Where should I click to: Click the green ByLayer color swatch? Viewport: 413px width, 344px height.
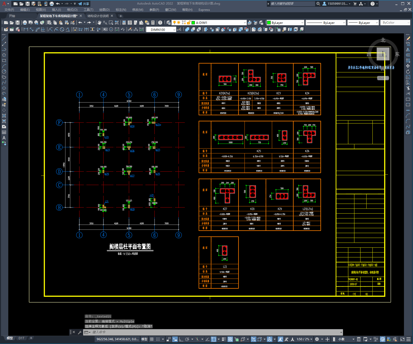coord(269,23)
